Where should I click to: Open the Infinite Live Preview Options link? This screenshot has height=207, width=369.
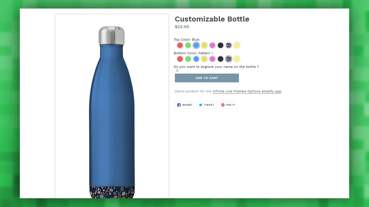(246, 91)
